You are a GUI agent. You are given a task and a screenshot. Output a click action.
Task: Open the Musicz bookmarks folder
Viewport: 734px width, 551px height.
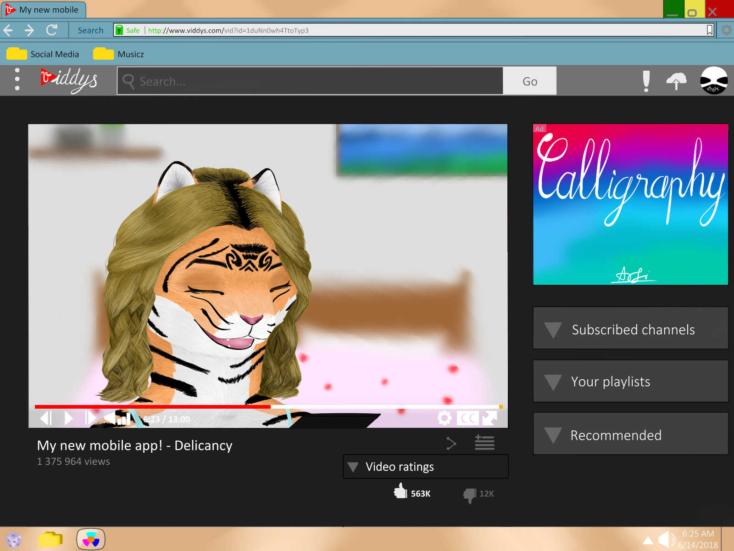coord(118,54)
